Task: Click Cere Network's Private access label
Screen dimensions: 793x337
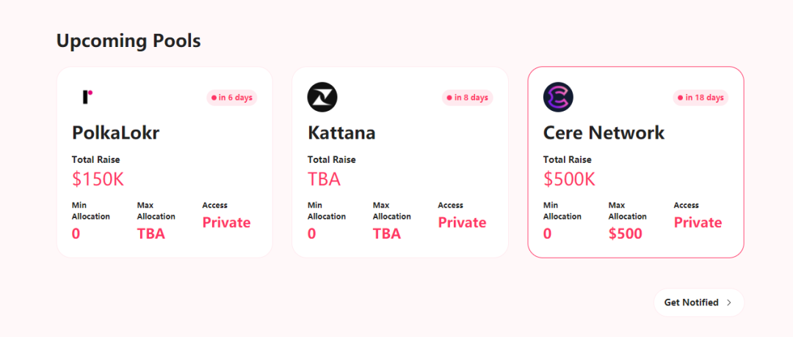Action: point(698,222)
